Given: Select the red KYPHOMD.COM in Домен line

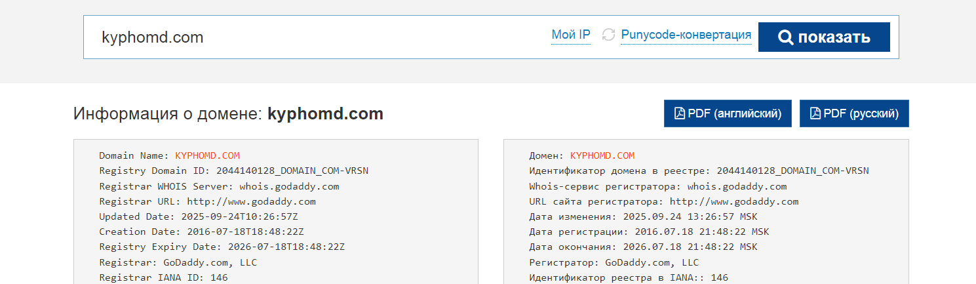Looking at the screenshot, I should tap(602, 156).
